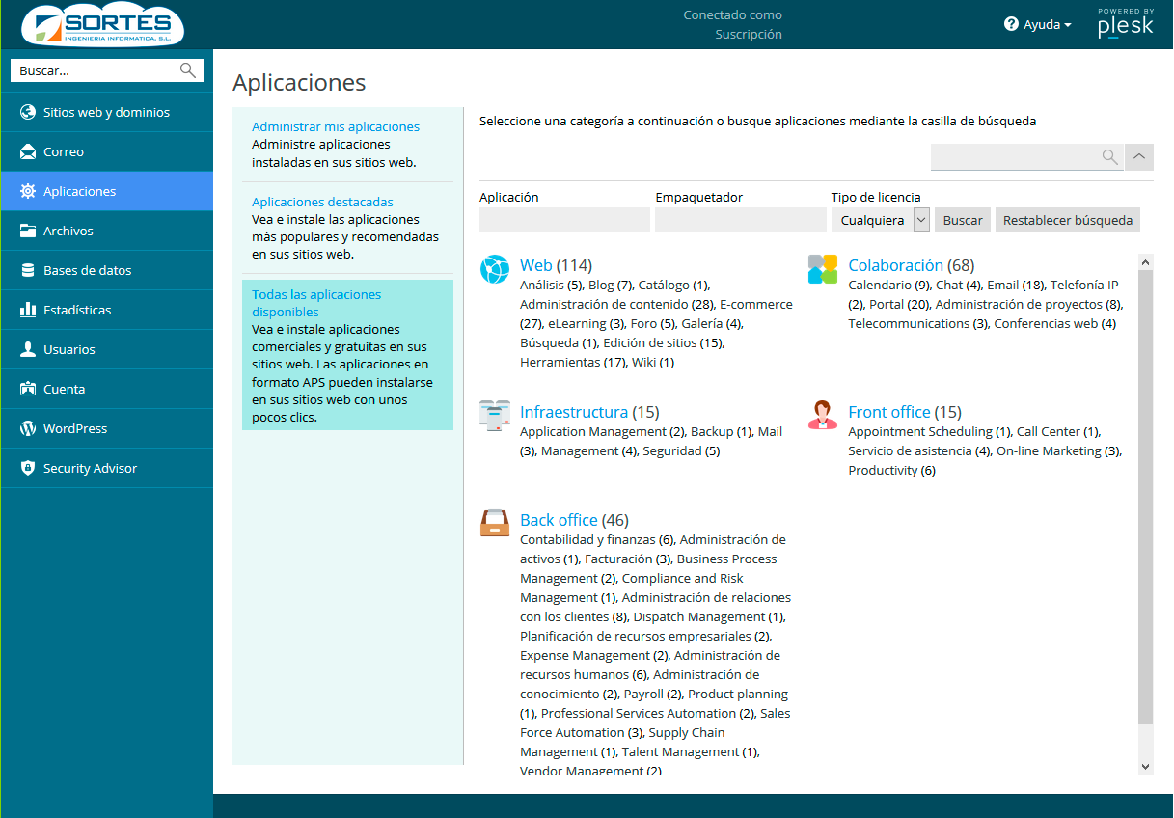Open the Tipo de licencia dropdown
This screenshot has height=818, width=1174.
point(881,220)
